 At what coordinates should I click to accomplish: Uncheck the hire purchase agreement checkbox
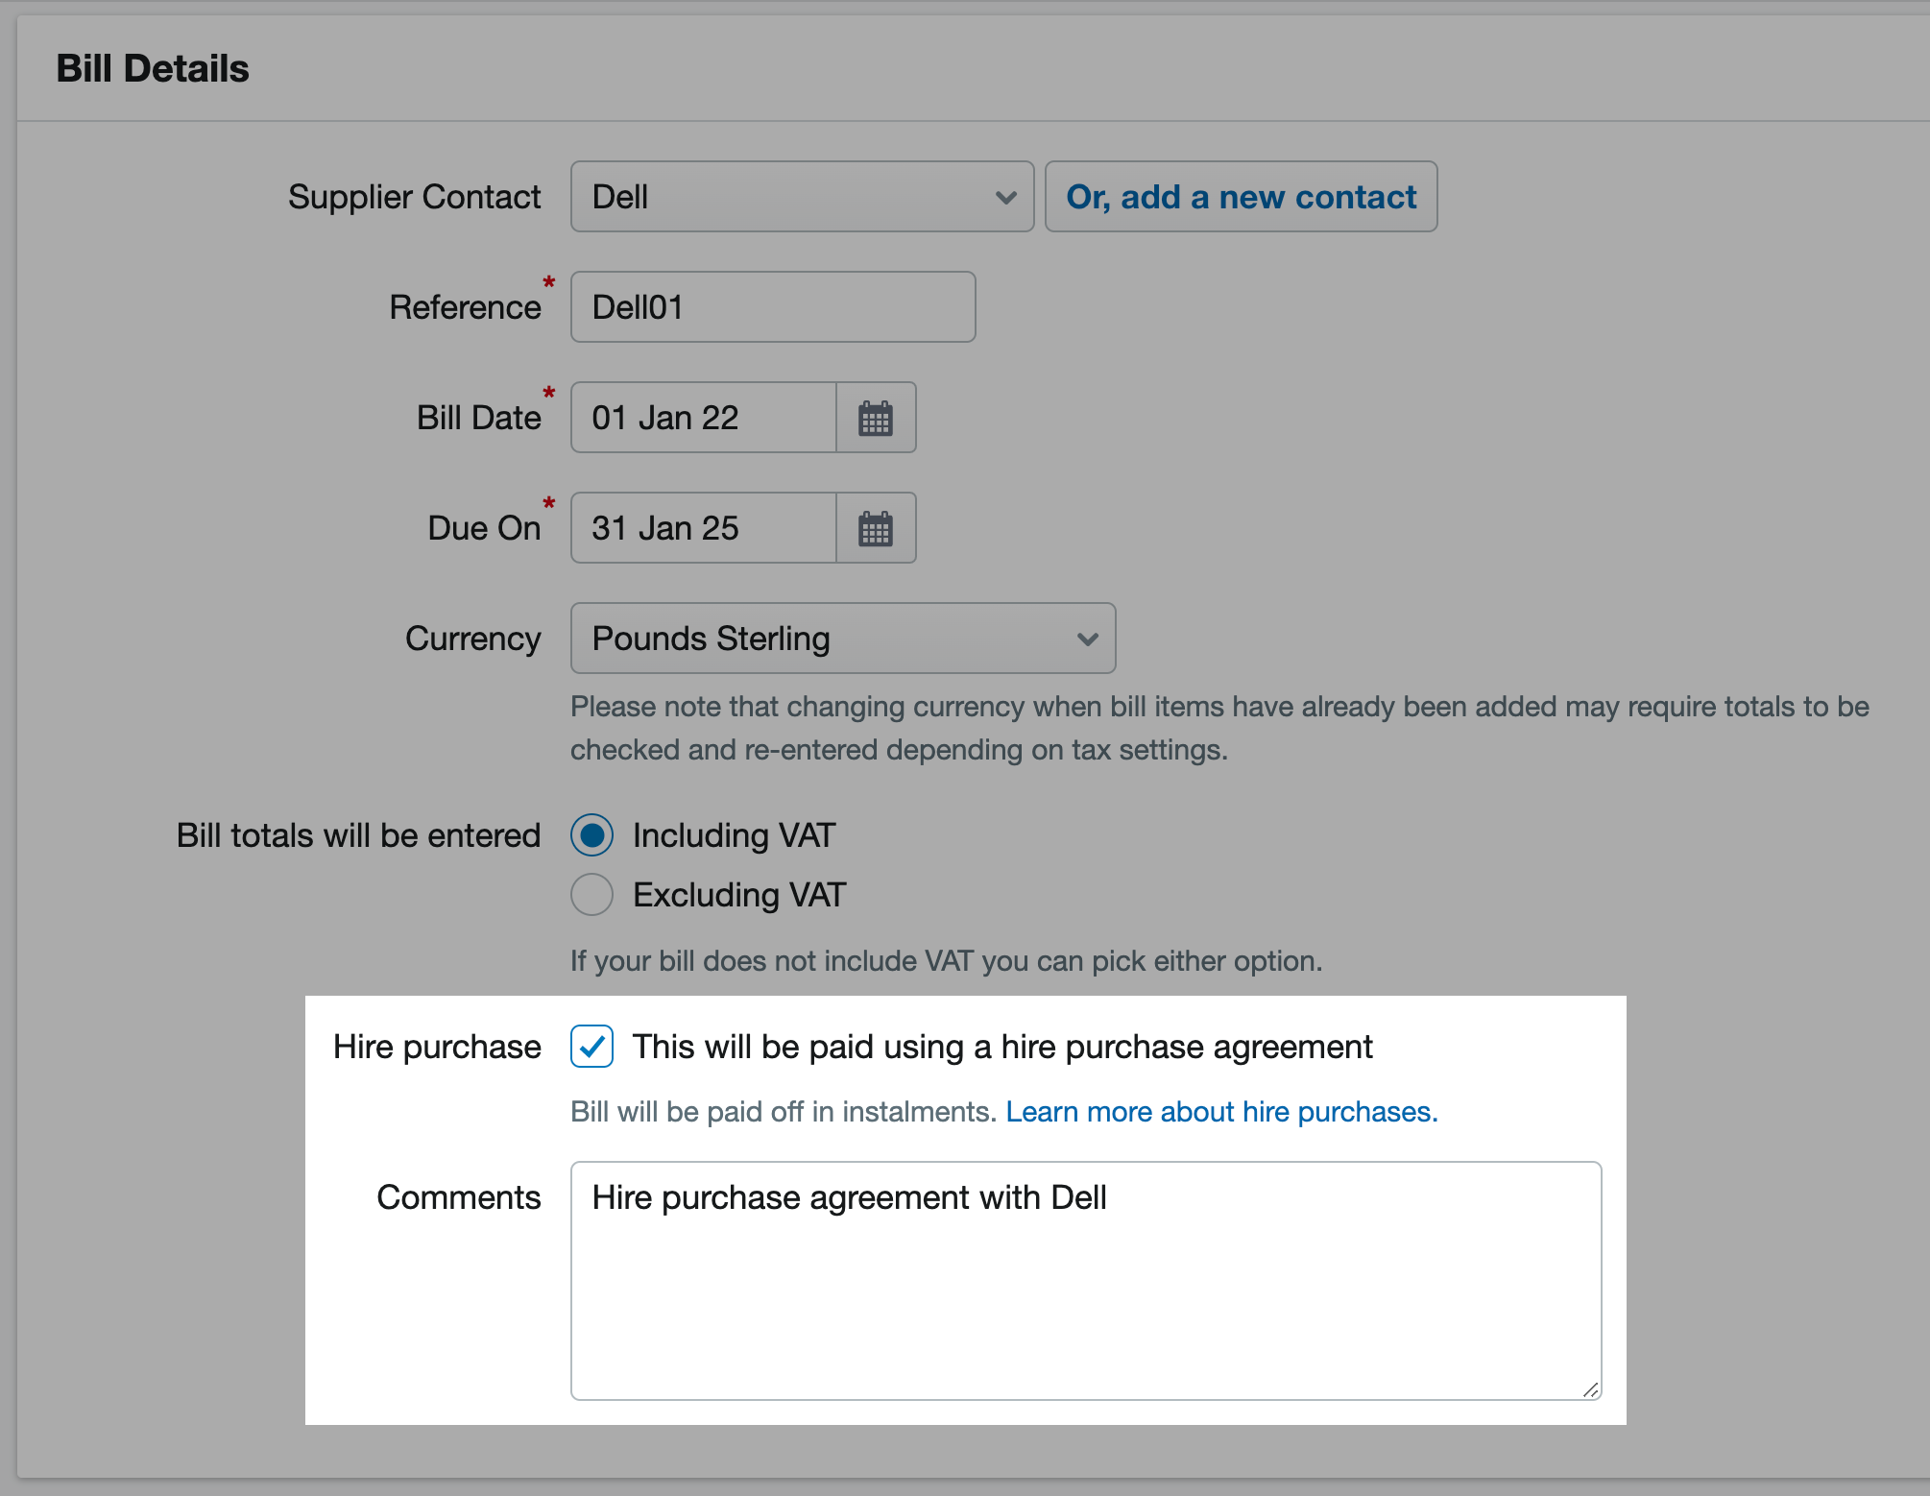click(x=591, y=1047)
